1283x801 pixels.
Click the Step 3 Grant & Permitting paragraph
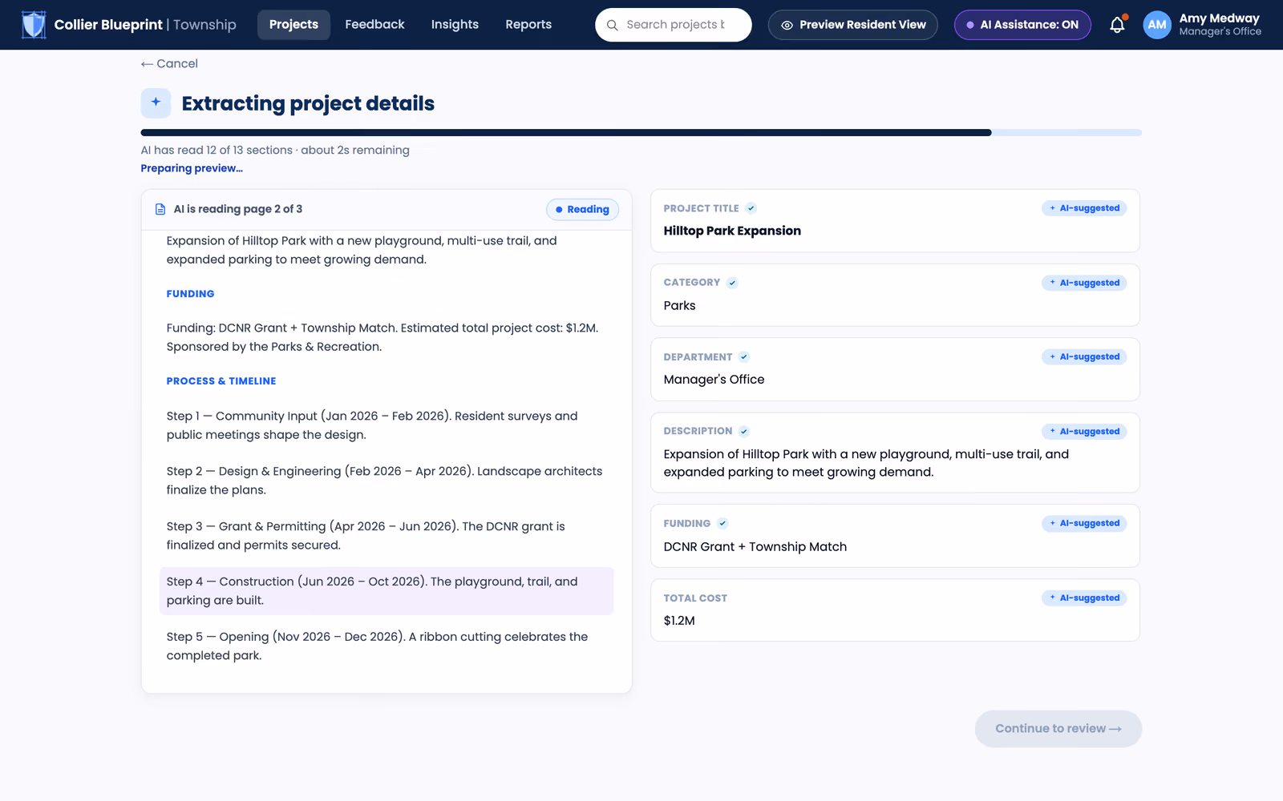pos(366,536)
